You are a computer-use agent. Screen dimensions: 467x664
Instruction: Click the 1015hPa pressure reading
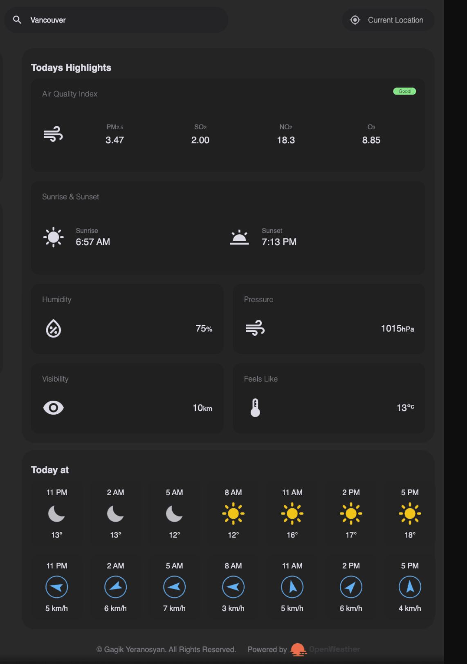click(x=397, y=329)
